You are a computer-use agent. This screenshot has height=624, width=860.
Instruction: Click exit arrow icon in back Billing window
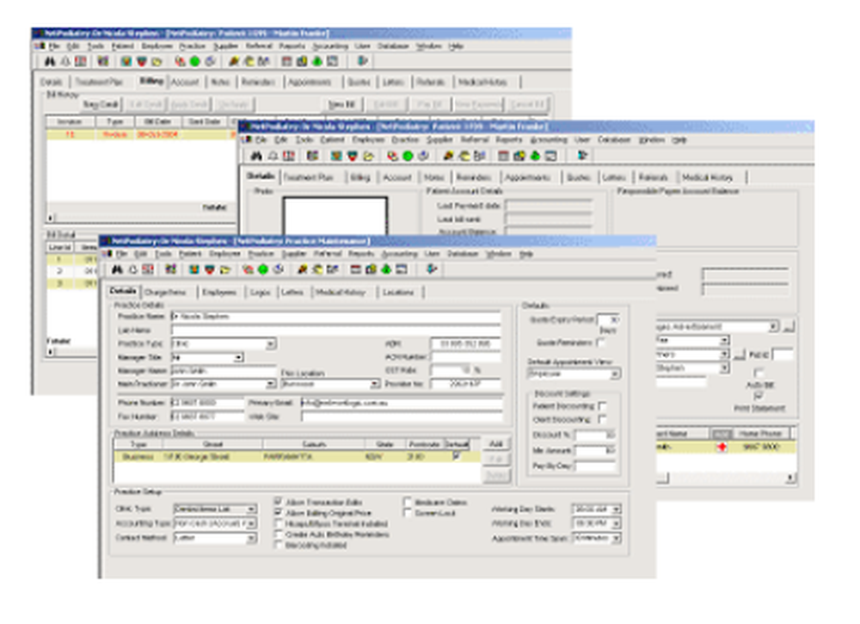(x=363, y=61)
